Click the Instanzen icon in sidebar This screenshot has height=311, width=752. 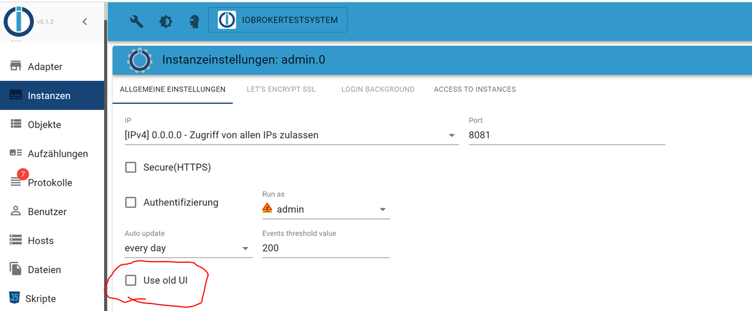coord(16,96)
